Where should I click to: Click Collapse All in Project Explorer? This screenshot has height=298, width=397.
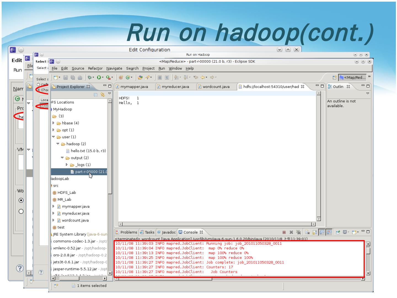click(96, 95)
